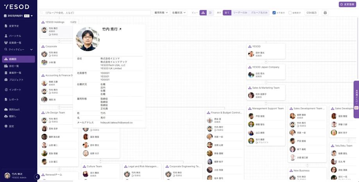Open the パーソナル person icon in sidebar
This screenshot has height=182, width=359.
tap(6, 36)
